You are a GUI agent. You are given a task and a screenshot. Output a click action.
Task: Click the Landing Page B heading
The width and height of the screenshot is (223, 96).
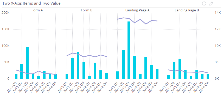tap(187, 10)
